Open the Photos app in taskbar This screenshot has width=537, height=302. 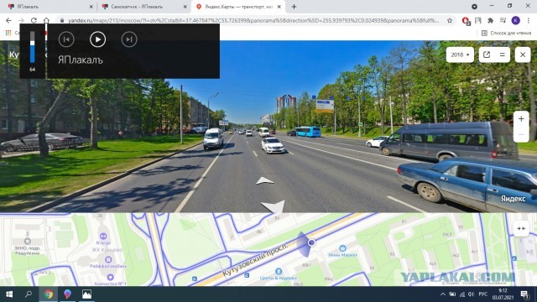coord(86,294)
